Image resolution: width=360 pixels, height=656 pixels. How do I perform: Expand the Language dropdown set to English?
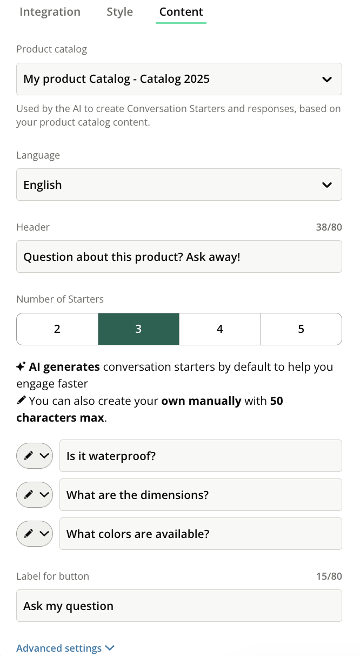click(179, 185)
